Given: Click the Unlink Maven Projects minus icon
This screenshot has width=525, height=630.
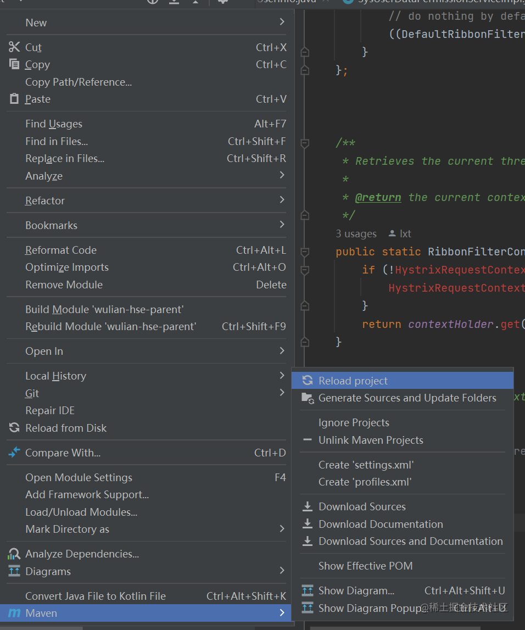Looking at the screenshot, I should pyautogui.click(x=308, y=440).
